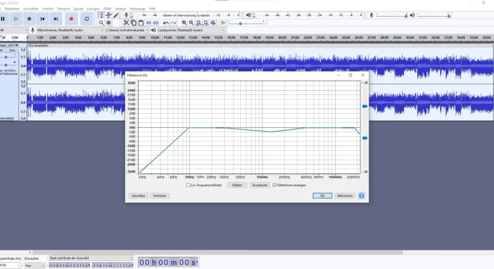This screenshot has height=269, width=494.
Task: Open the Transport menu
Action: tap(63, 9)
